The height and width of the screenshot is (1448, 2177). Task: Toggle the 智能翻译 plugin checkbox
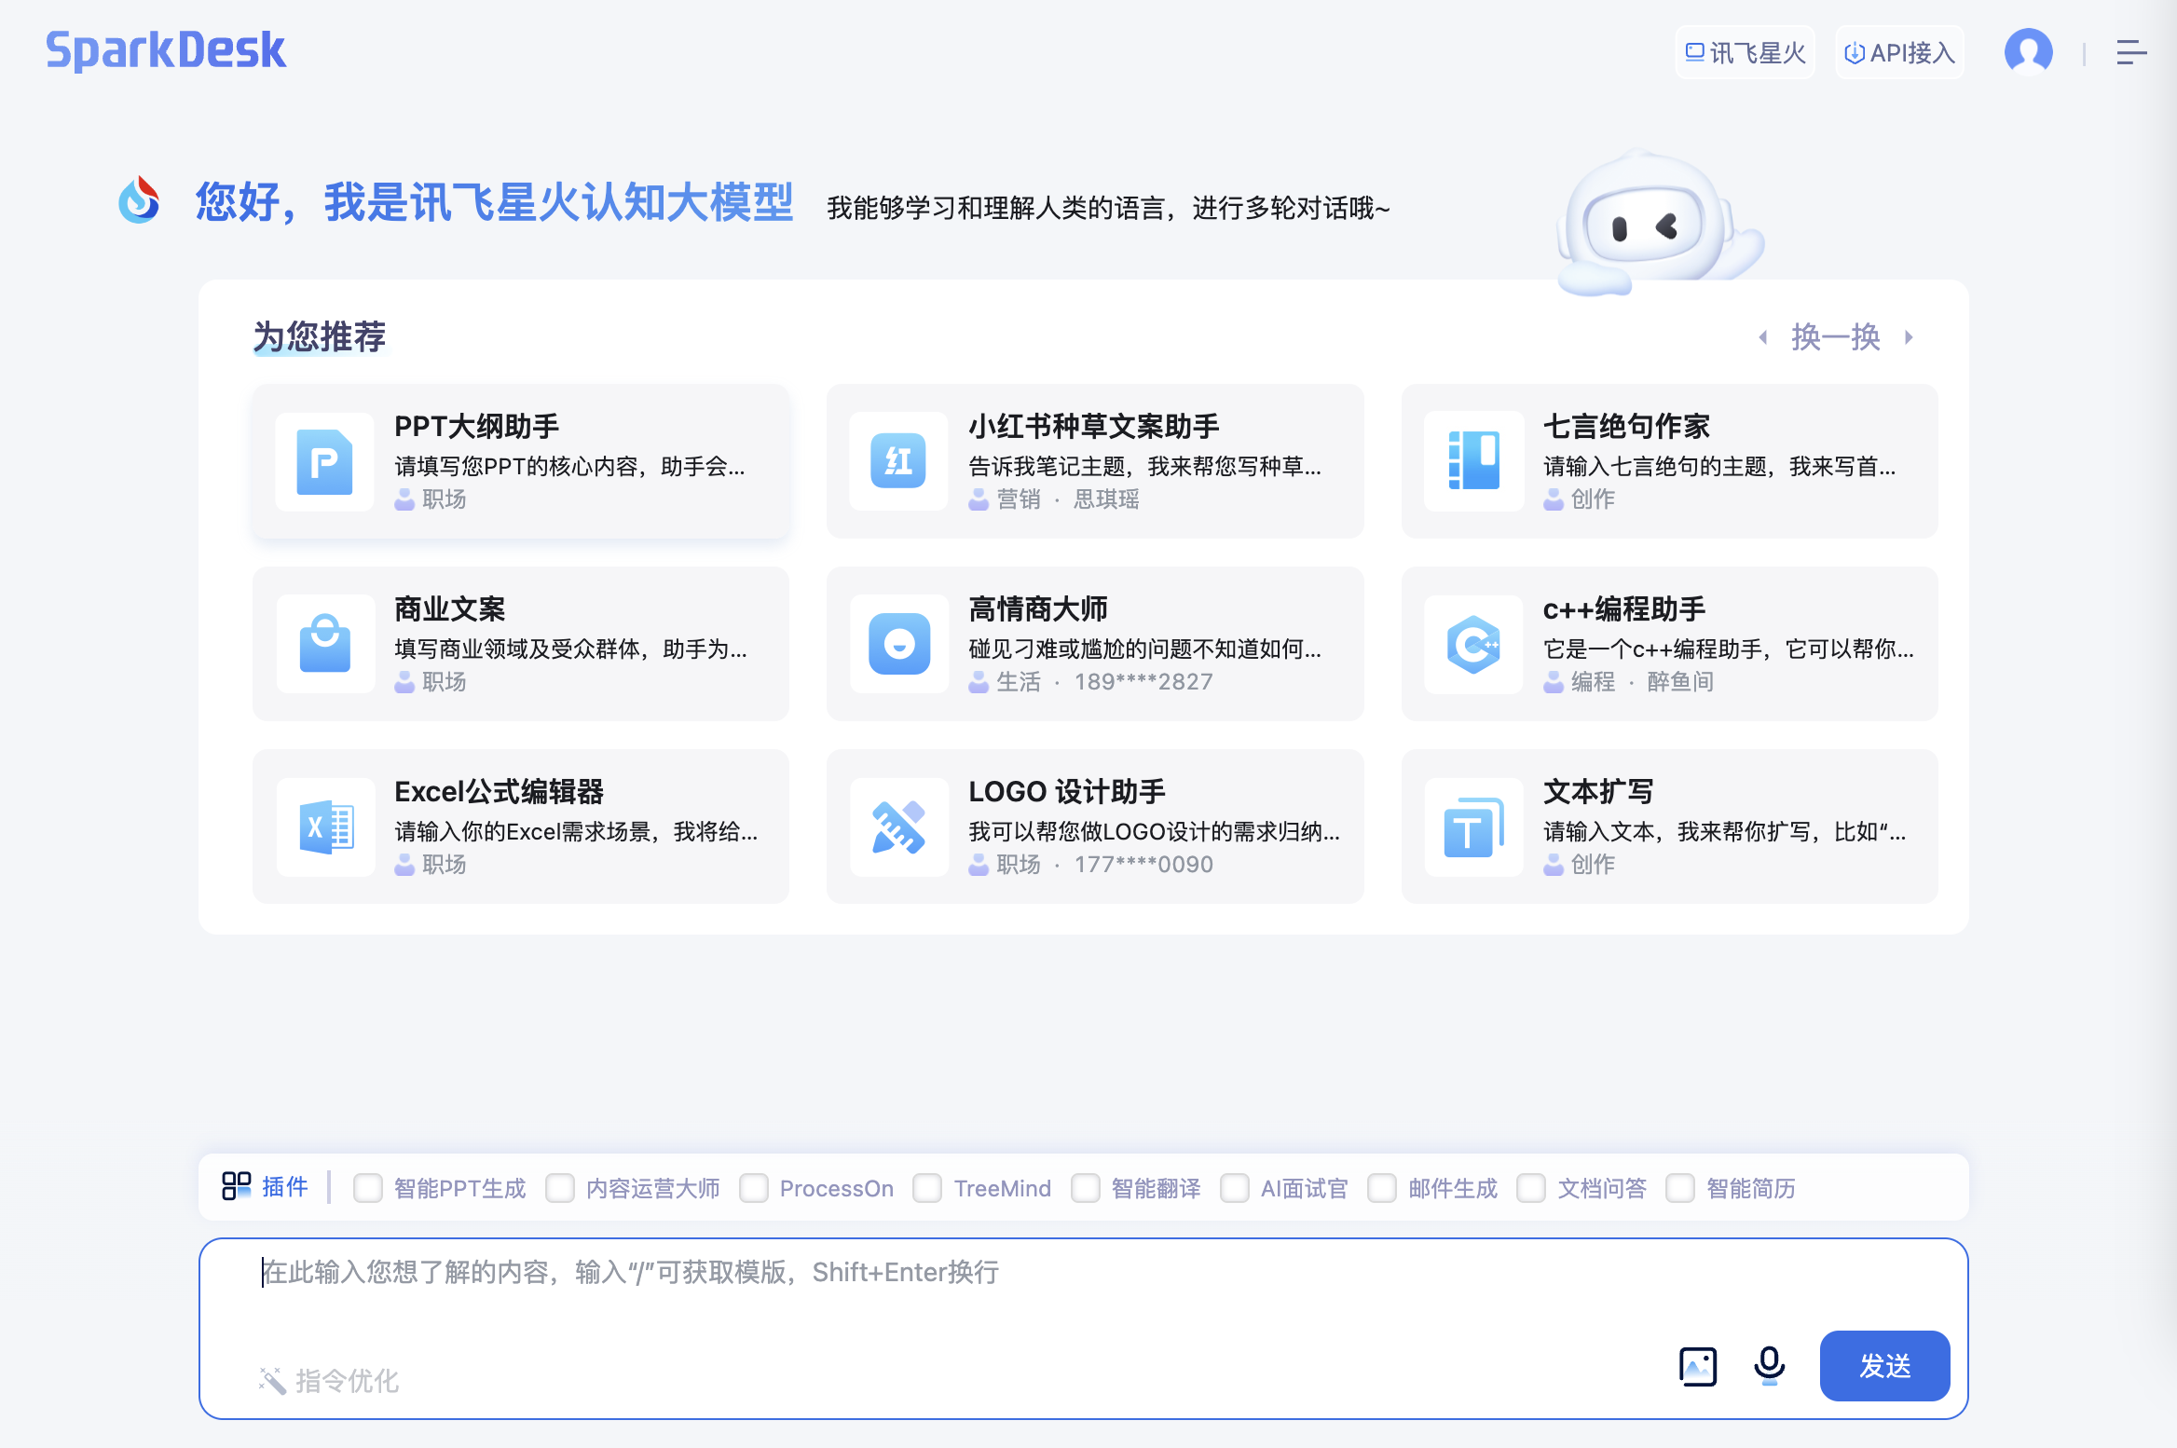point(1086,1188)
